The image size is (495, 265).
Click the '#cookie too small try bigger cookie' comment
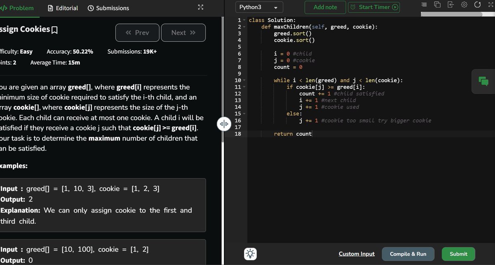point(376,121)
